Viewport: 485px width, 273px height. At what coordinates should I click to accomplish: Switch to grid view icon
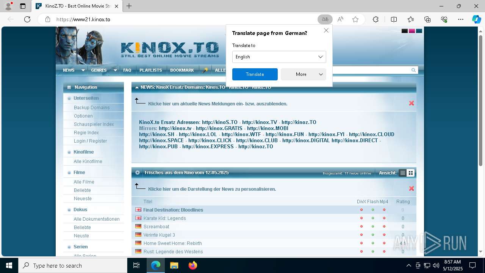[x=410, y=173]
